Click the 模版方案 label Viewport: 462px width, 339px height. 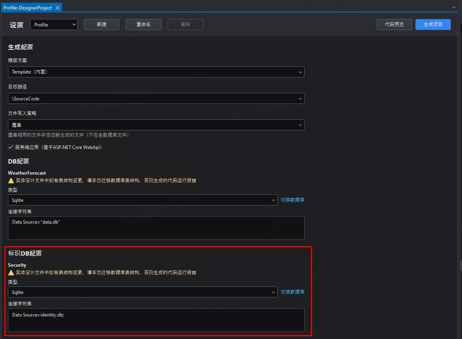[17, 60]
